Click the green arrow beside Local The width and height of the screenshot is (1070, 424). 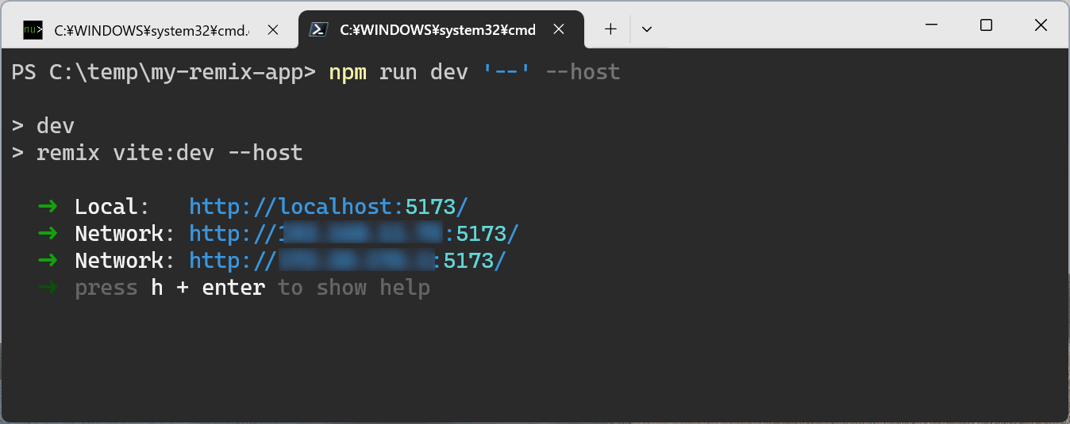pos(48,206)
